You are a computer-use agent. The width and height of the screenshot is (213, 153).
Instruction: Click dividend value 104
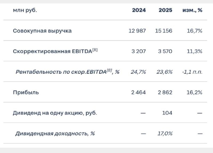167,113
